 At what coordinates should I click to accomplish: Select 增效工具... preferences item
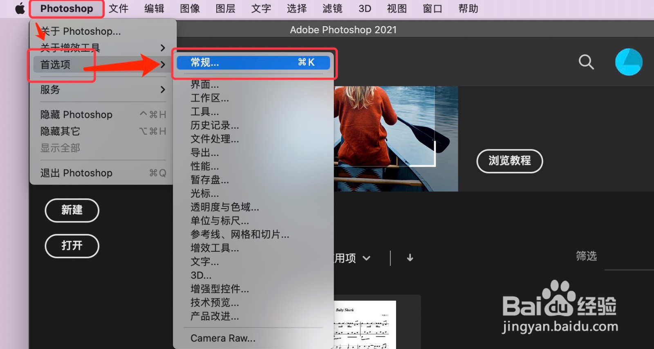(x=253, y=248)
